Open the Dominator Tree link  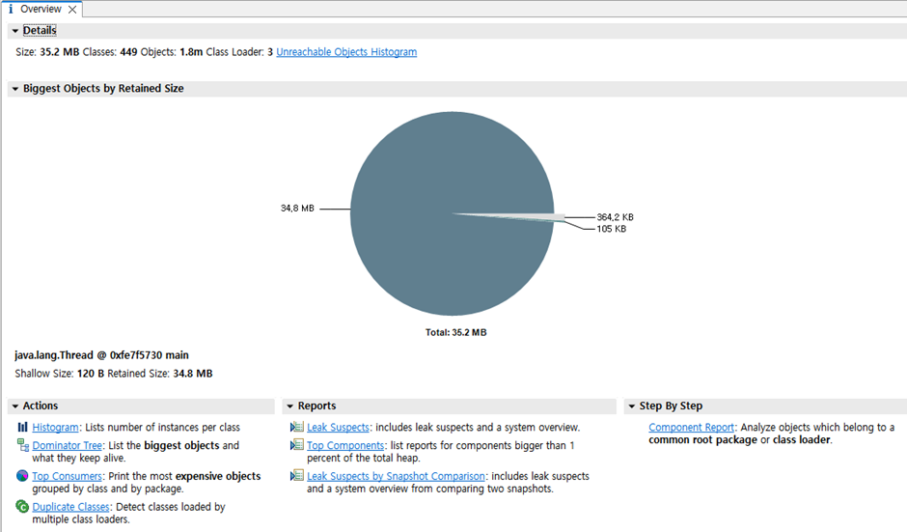click(x=68, y=445)
